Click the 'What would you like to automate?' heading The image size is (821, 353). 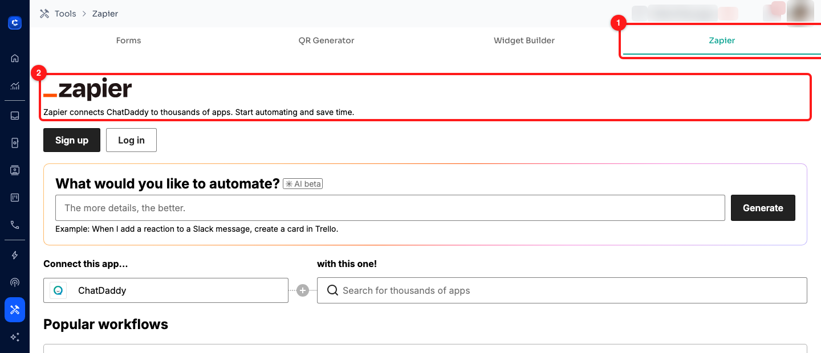[168, 183]
